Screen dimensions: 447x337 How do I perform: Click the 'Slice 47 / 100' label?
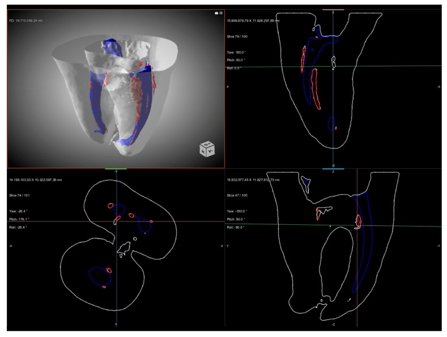tap(237, 195)
